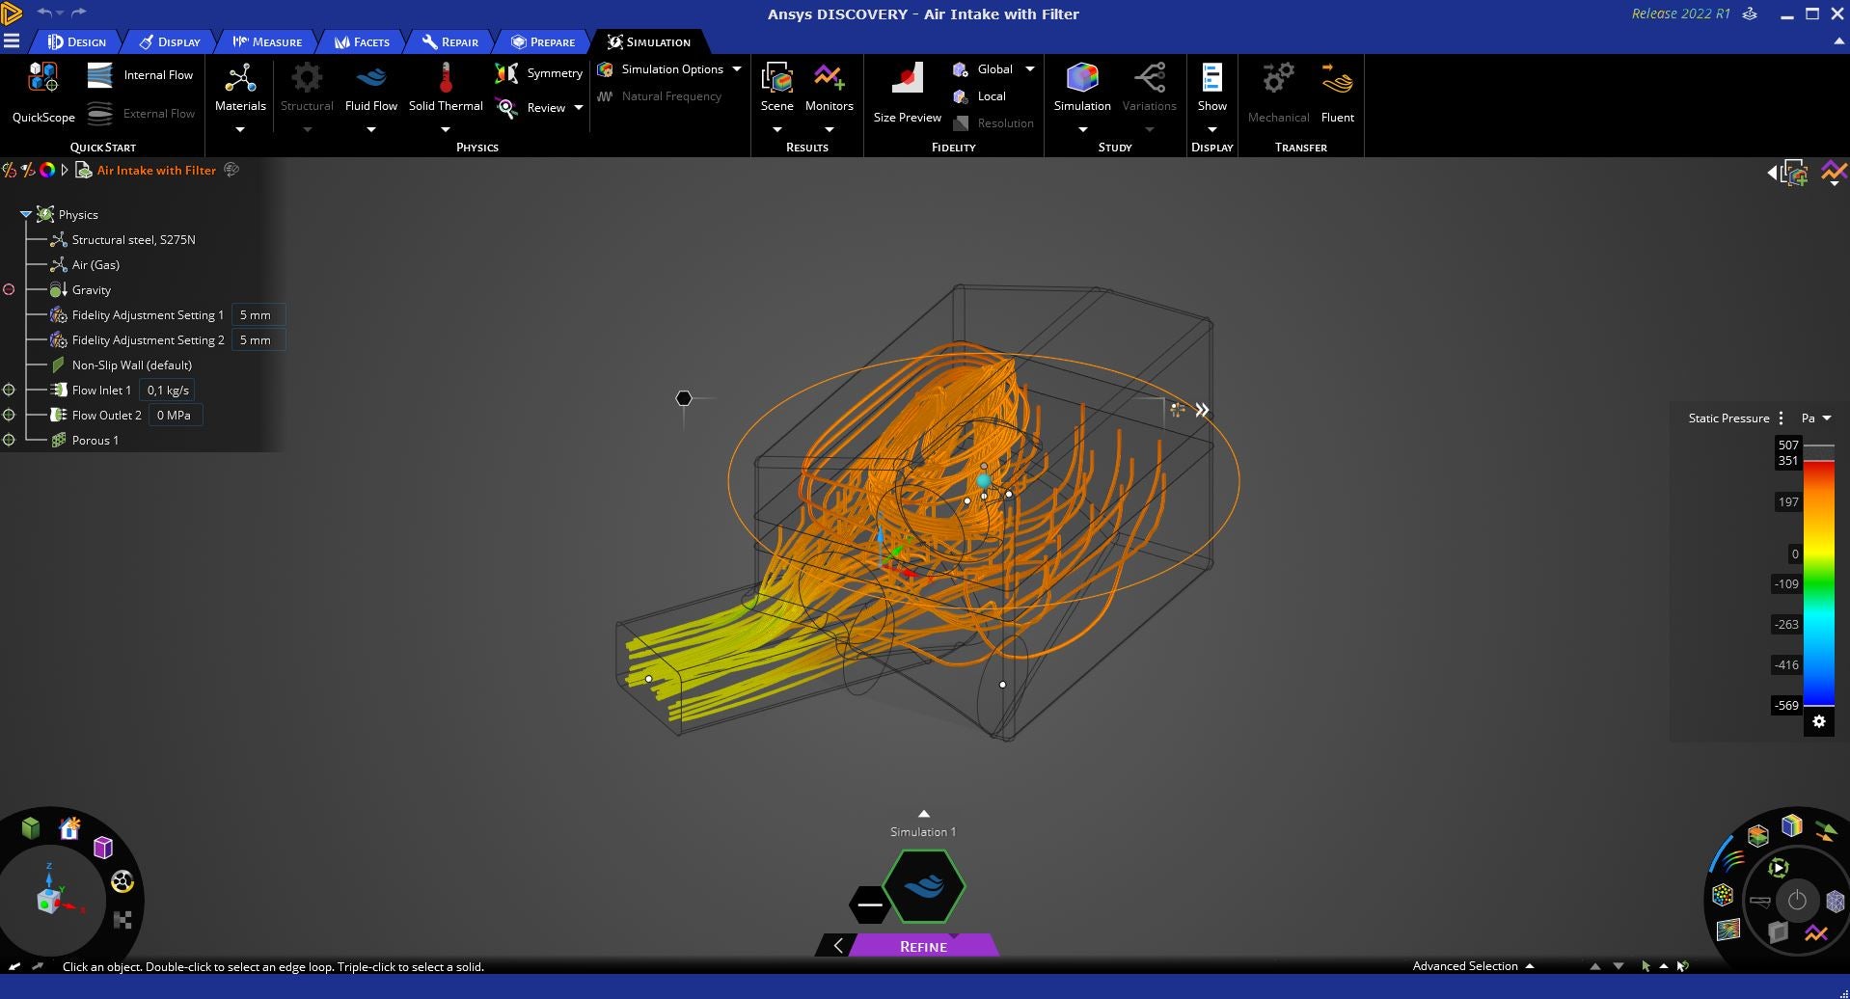Collapse the Physics tree node
This screenshot has width=1850, height=999.
pos(26,214)
